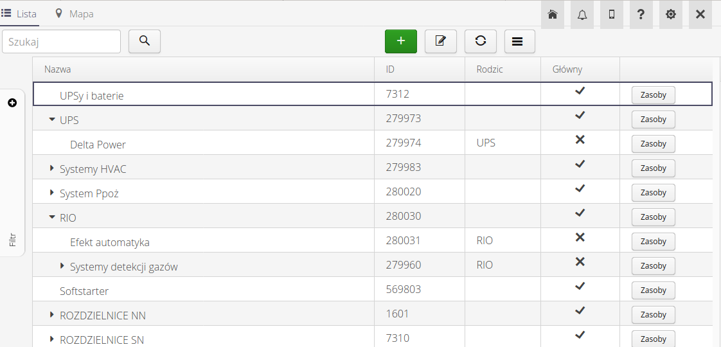Viewport: 721px width, 347px height.
Task: Click into the Szukaj search field
Action: click(x=62, y=42)
